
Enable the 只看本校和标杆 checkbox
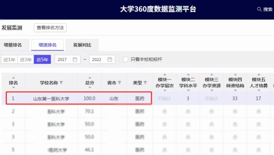tap(125, 59)
